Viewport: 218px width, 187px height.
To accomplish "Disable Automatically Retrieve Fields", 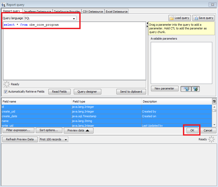I will coord(5,92).
